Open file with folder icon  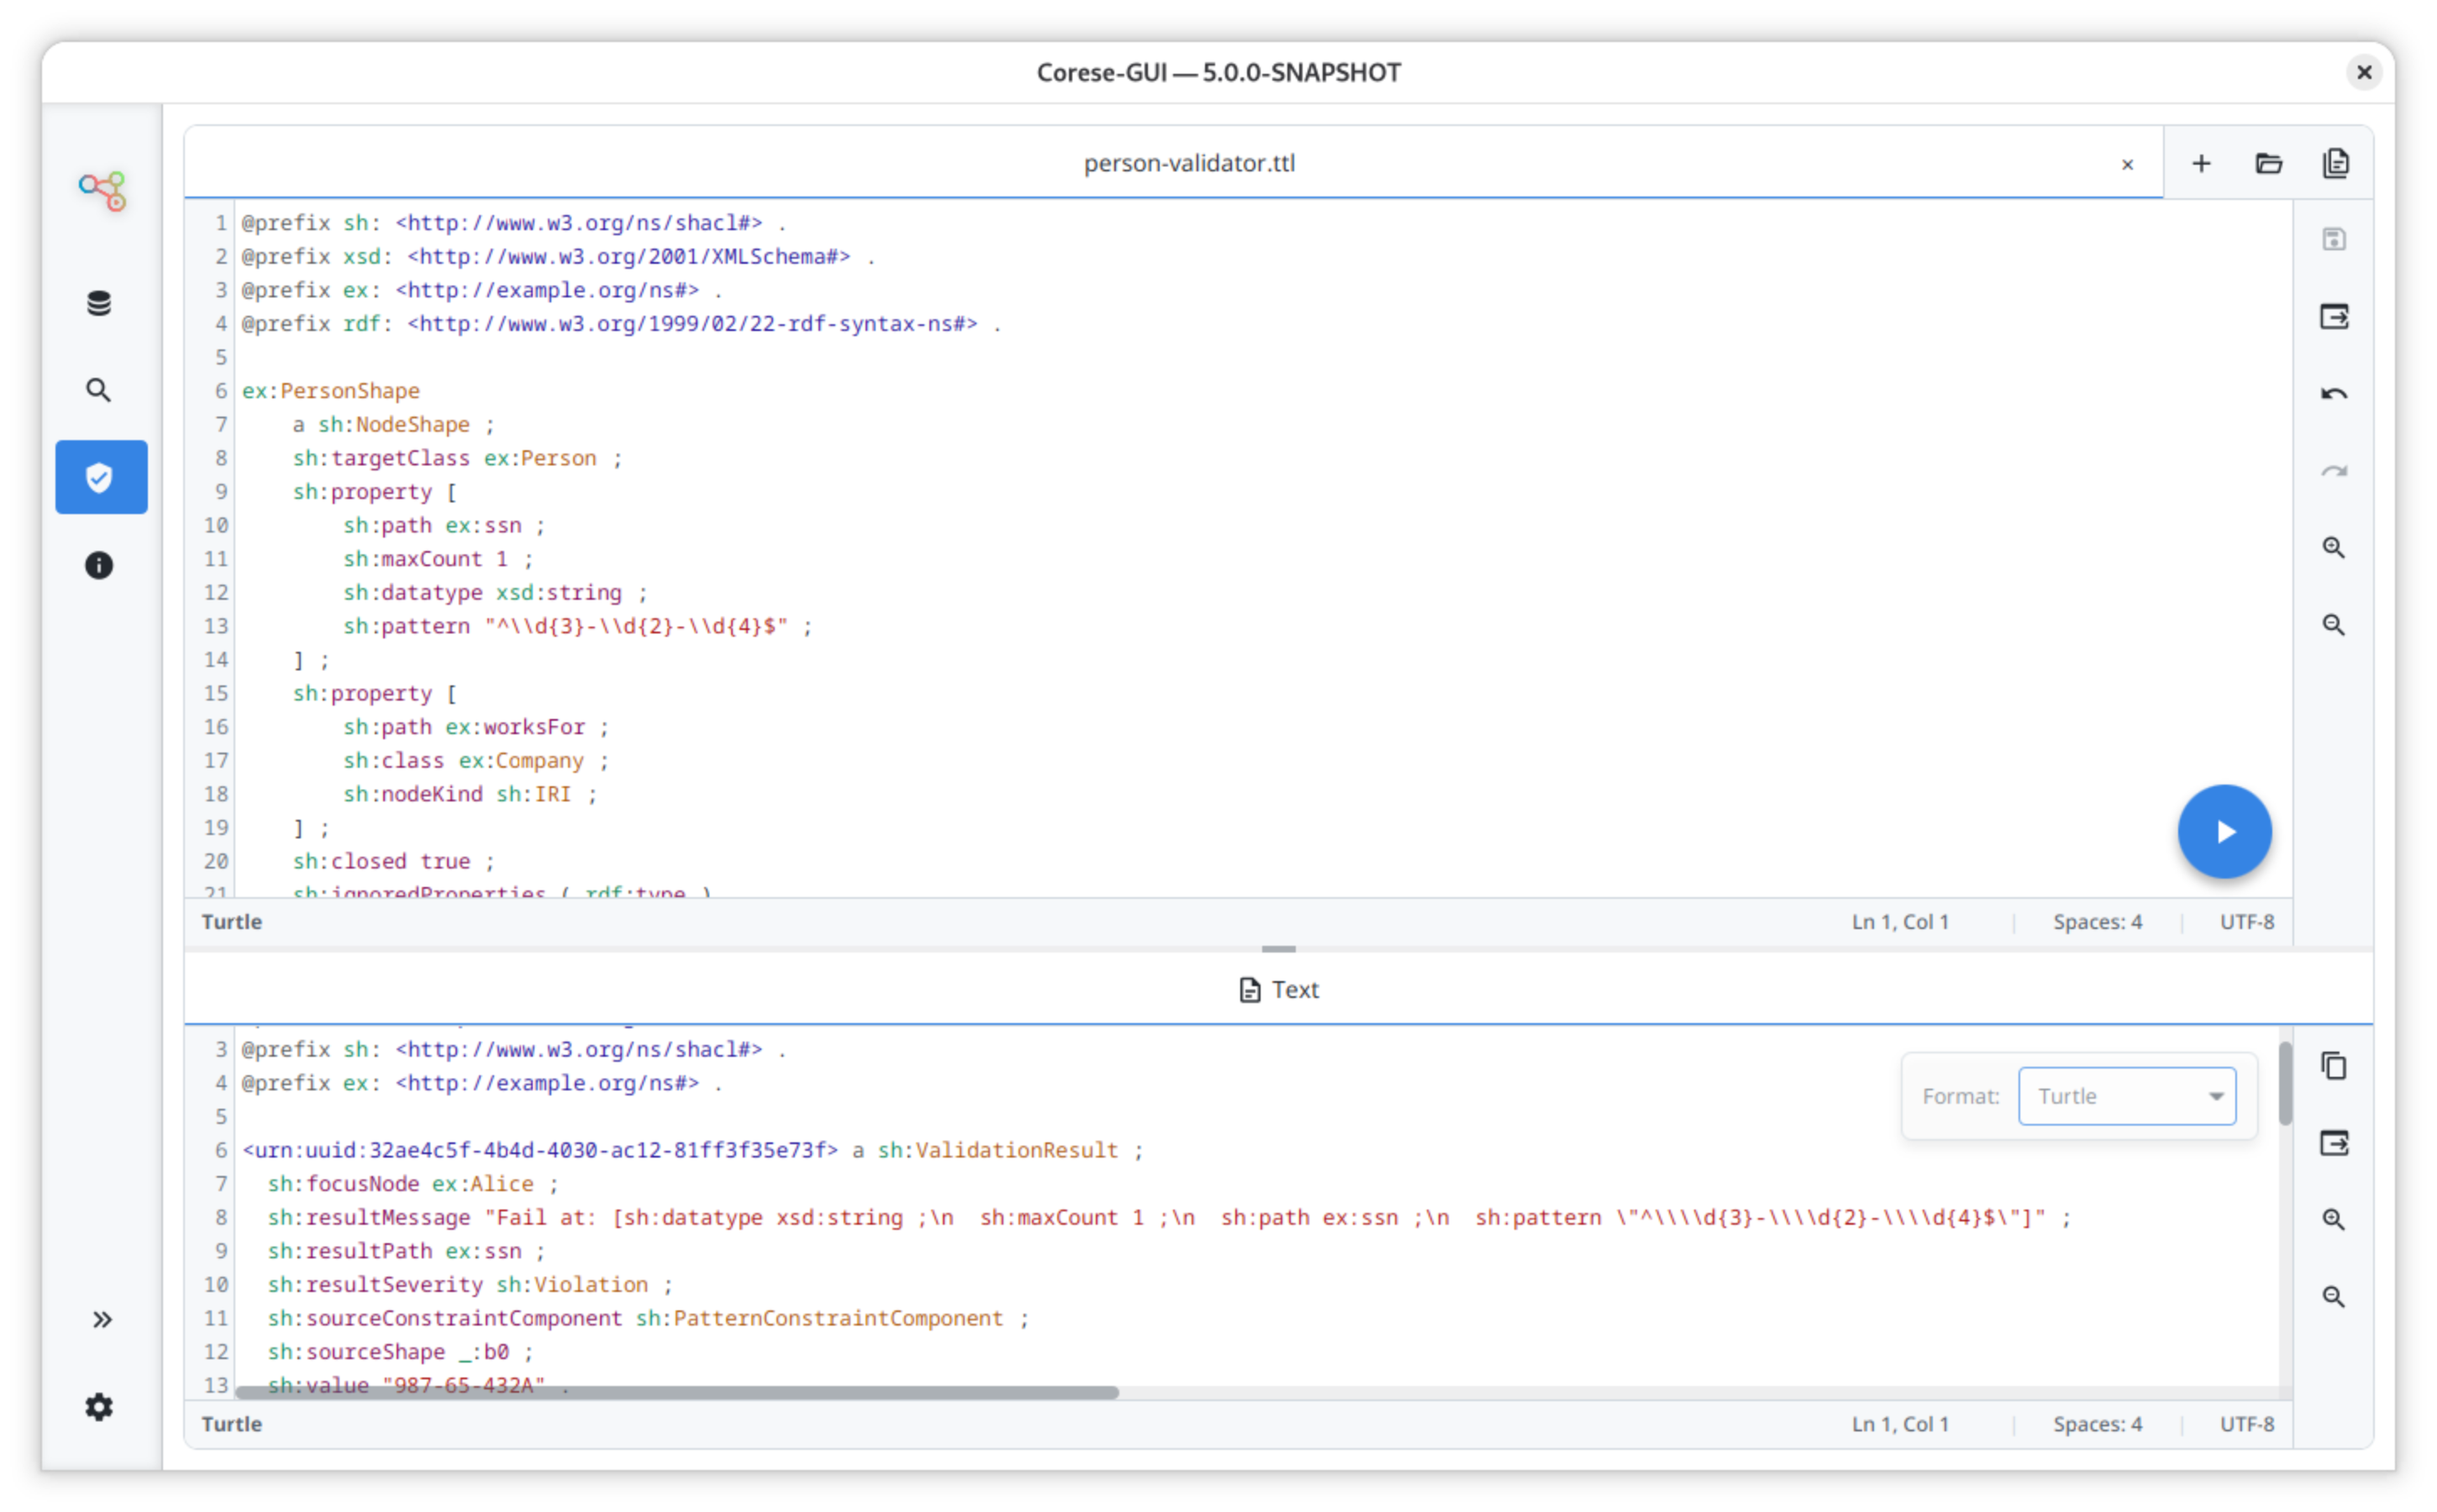pos(2268,163)
